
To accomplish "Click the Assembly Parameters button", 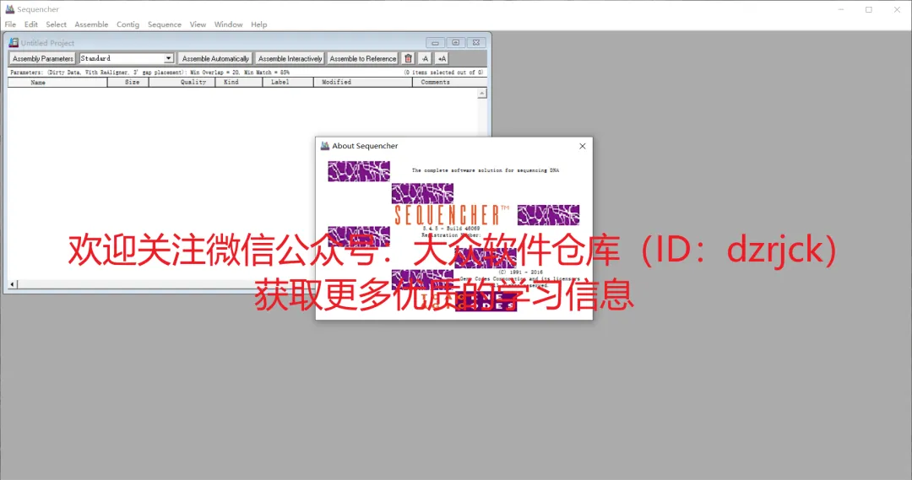I will click(42, 59).
